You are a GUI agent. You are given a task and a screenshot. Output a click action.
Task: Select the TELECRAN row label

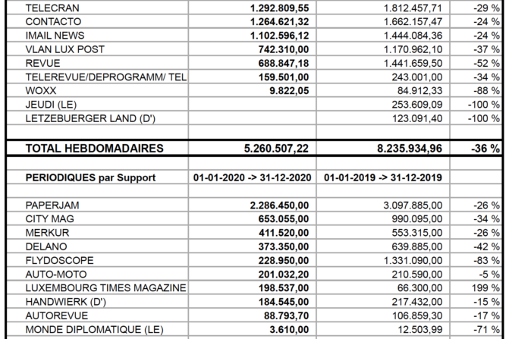click(x=52, y=8)
